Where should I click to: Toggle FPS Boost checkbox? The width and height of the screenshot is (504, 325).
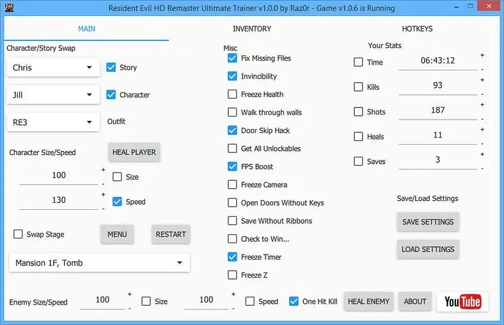click(x=232, y=166)
